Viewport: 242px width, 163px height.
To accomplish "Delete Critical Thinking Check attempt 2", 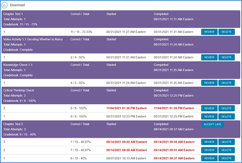I will [226, 108].
